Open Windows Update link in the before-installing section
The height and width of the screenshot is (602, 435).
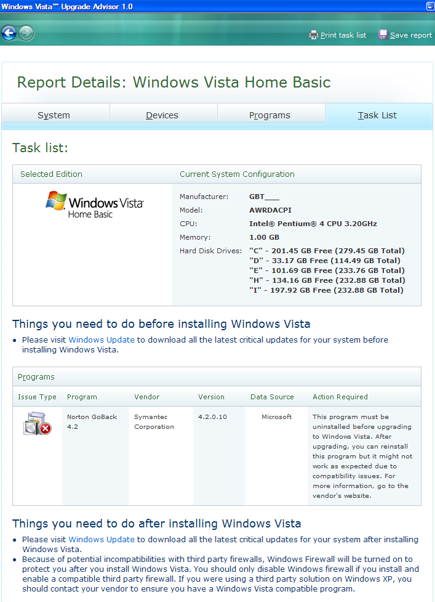click(x=102, y=340)
